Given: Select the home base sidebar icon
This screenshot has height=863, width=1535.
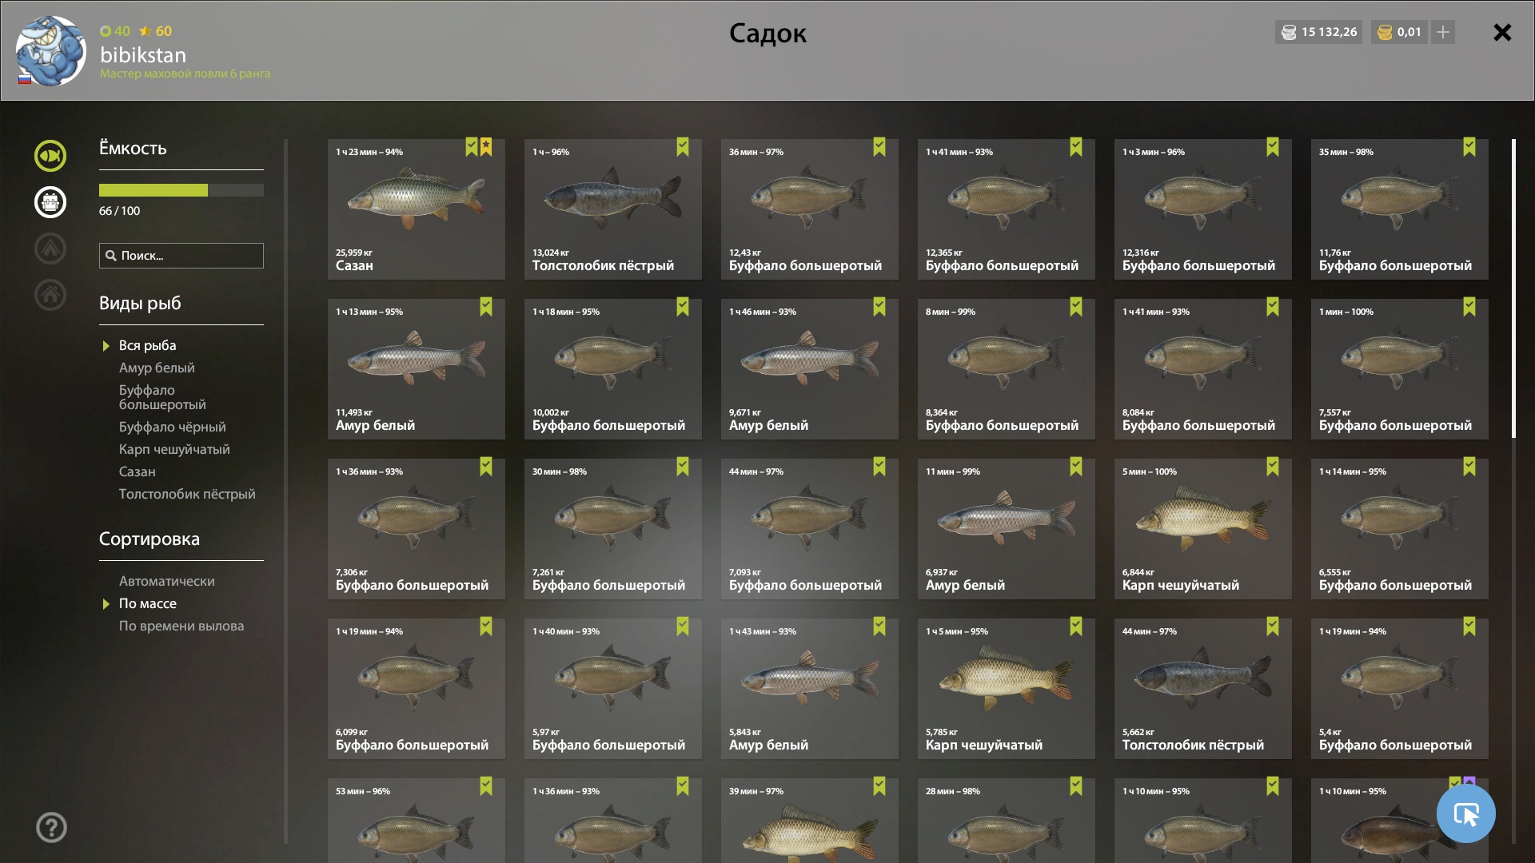Looking at the screenshot, I should pos(50,295).
